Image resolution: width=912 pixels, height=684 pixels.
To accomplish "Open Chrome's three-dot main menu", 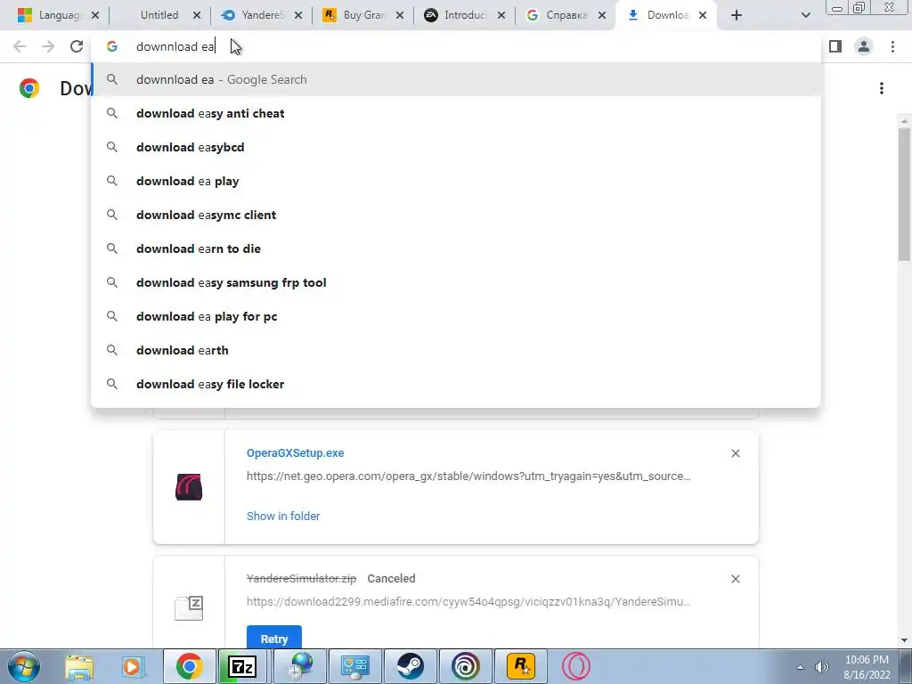I will 892,46.
